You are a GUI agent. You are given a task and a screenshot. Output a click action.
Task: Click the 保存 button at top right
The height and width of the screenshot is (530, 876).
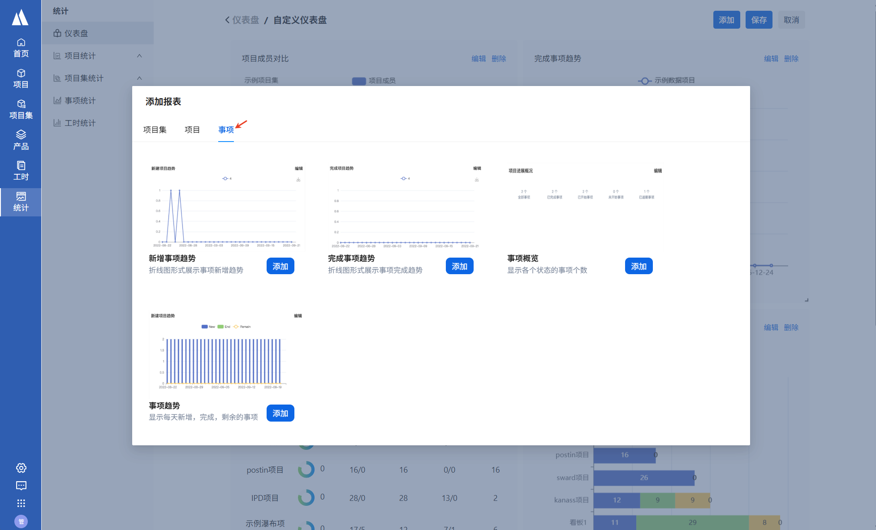759,20
